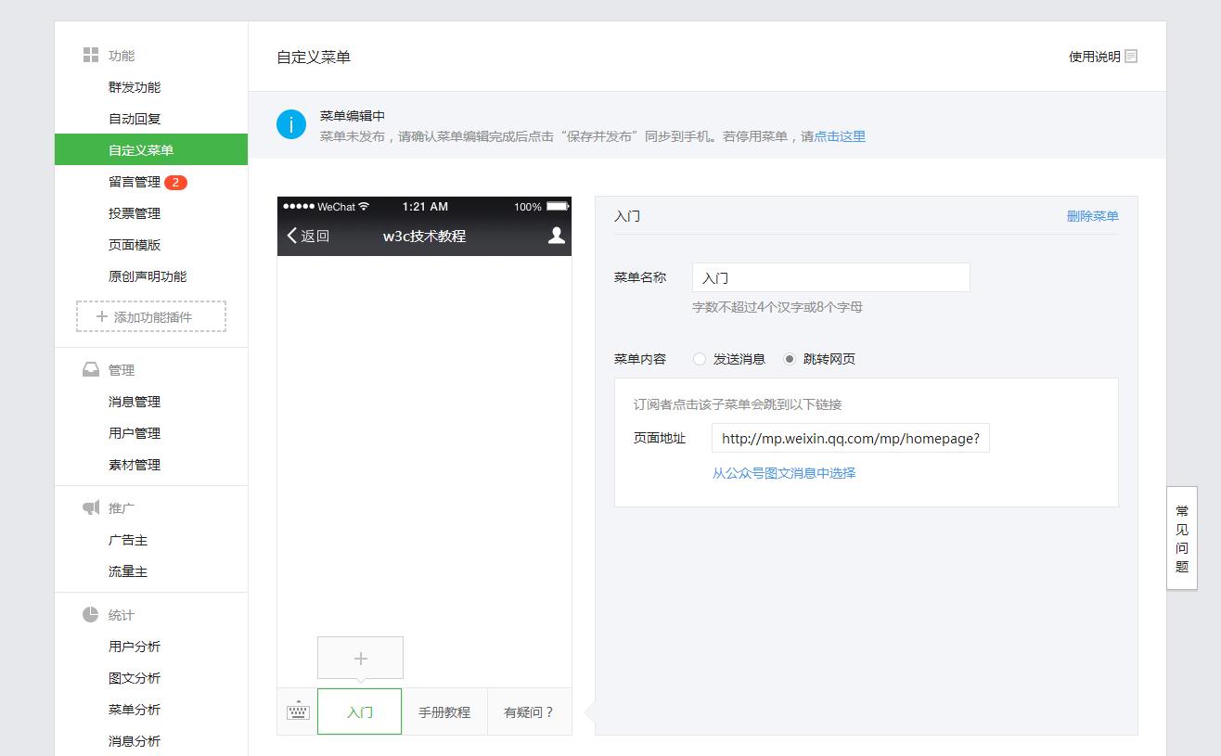Open the 使用说明 document icon top right
The image size is (1221, 756).
[1130, 56]
